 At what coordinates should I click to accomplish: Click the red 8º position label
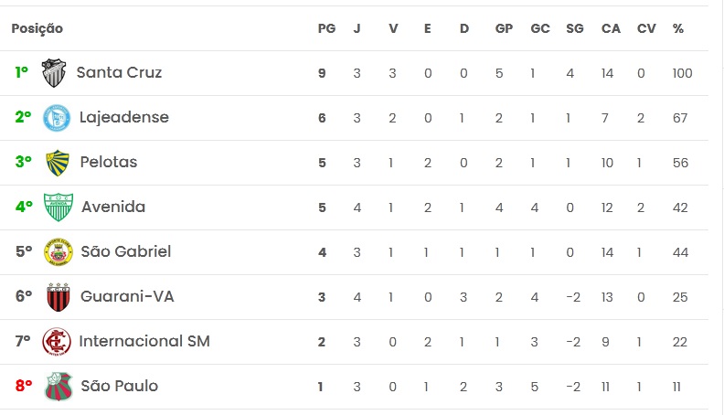(x=24, y=386)
